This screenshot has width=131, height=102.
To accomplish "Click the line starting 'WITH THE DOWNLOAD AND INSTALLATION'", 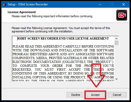I will 63,50.
